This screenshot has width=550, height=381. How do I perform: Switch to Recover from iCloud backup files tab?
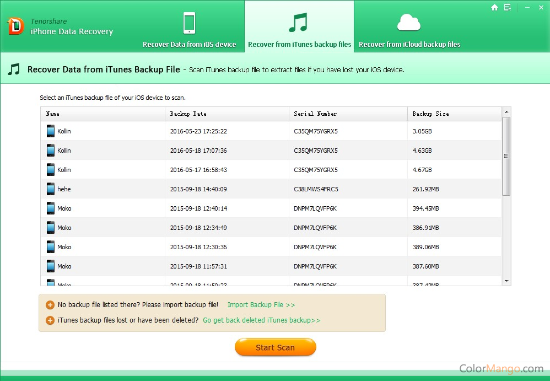[x=409, y=44]
